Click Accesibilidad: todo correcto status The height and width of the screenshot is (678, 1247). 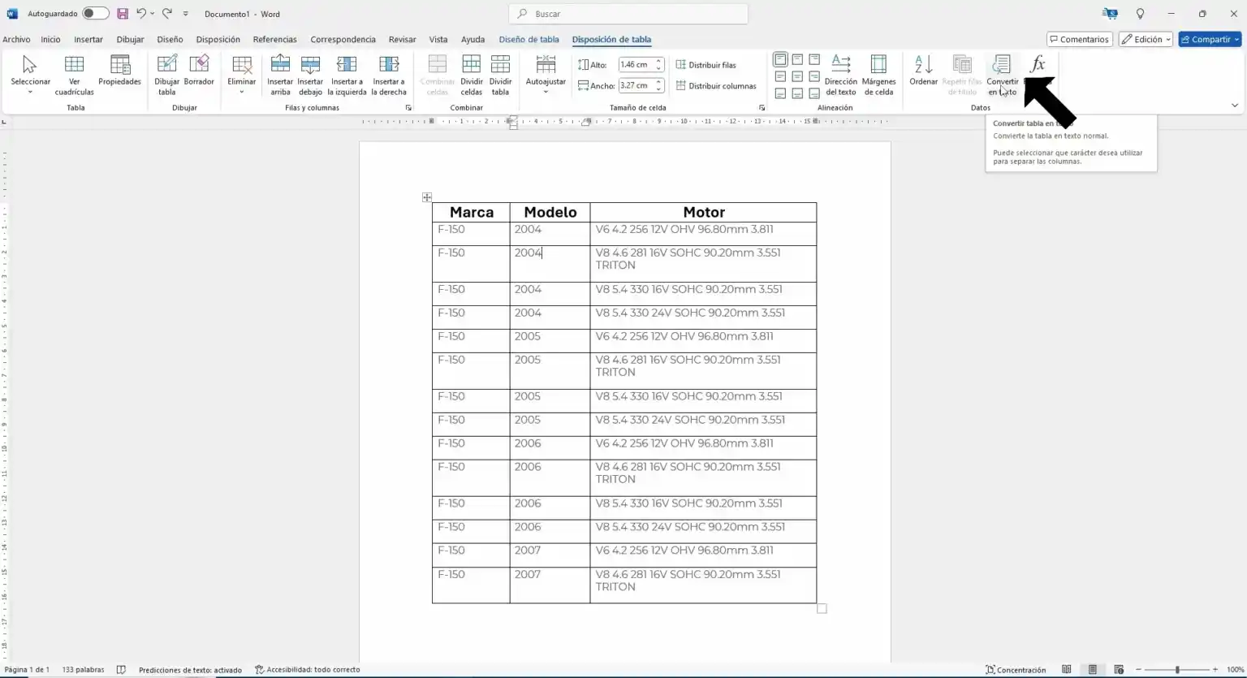(x=307, y=670)
